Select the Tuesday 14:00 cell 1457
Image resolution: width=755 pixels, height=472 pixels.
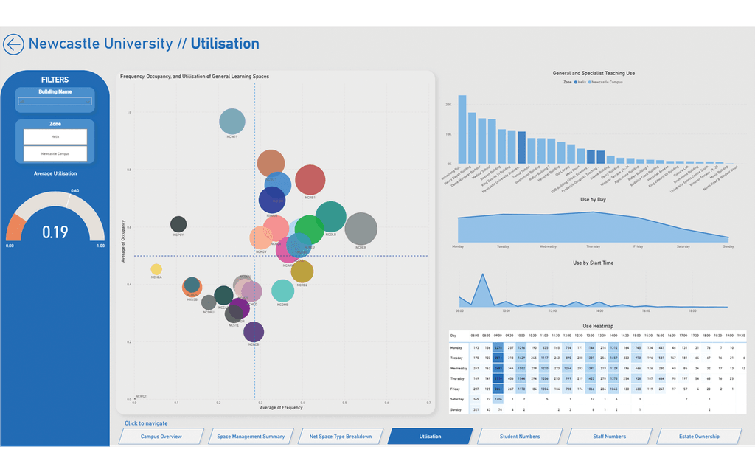point(613,358)
